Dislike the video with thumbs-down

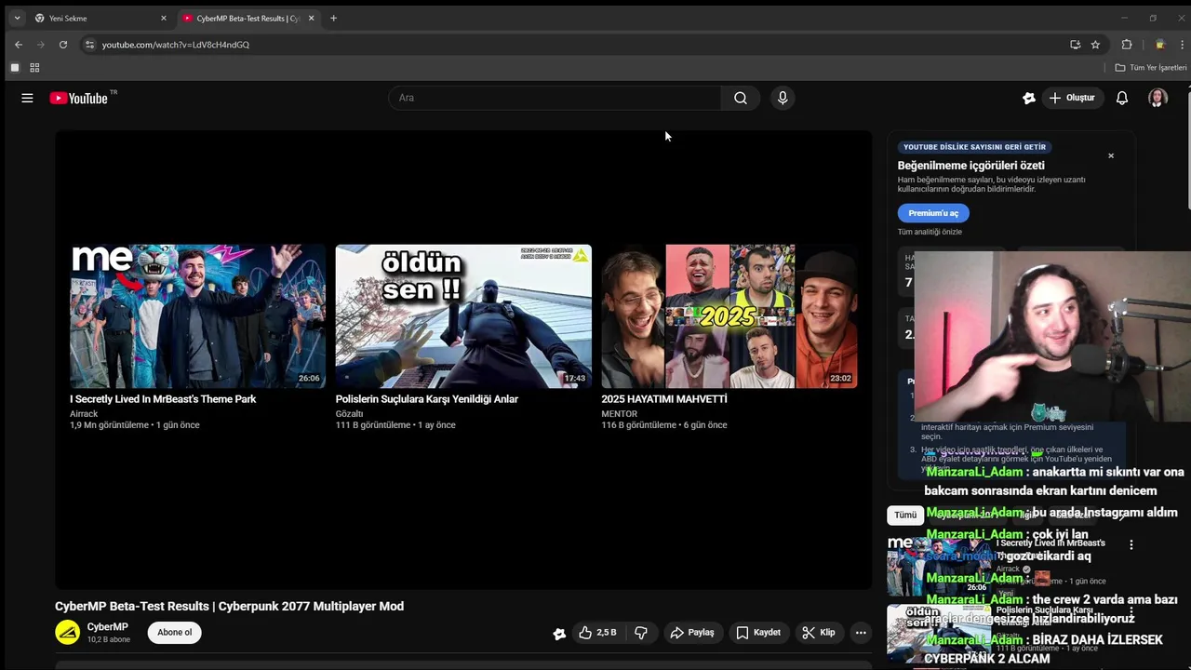(641, 633)
